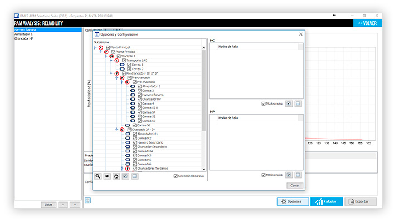The height and width of the screenshot is (222, 399).
Task: Click the Exportar document icon button
Action: pyautogui.click(x=361, y=201)
